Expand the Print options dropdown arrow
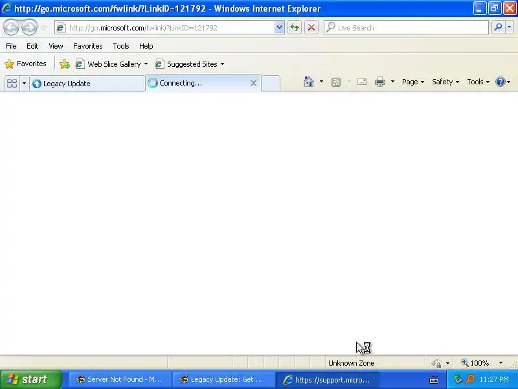The width and height of the screenshot is (518, 389). pyautogui.click(x=392, y=82)
